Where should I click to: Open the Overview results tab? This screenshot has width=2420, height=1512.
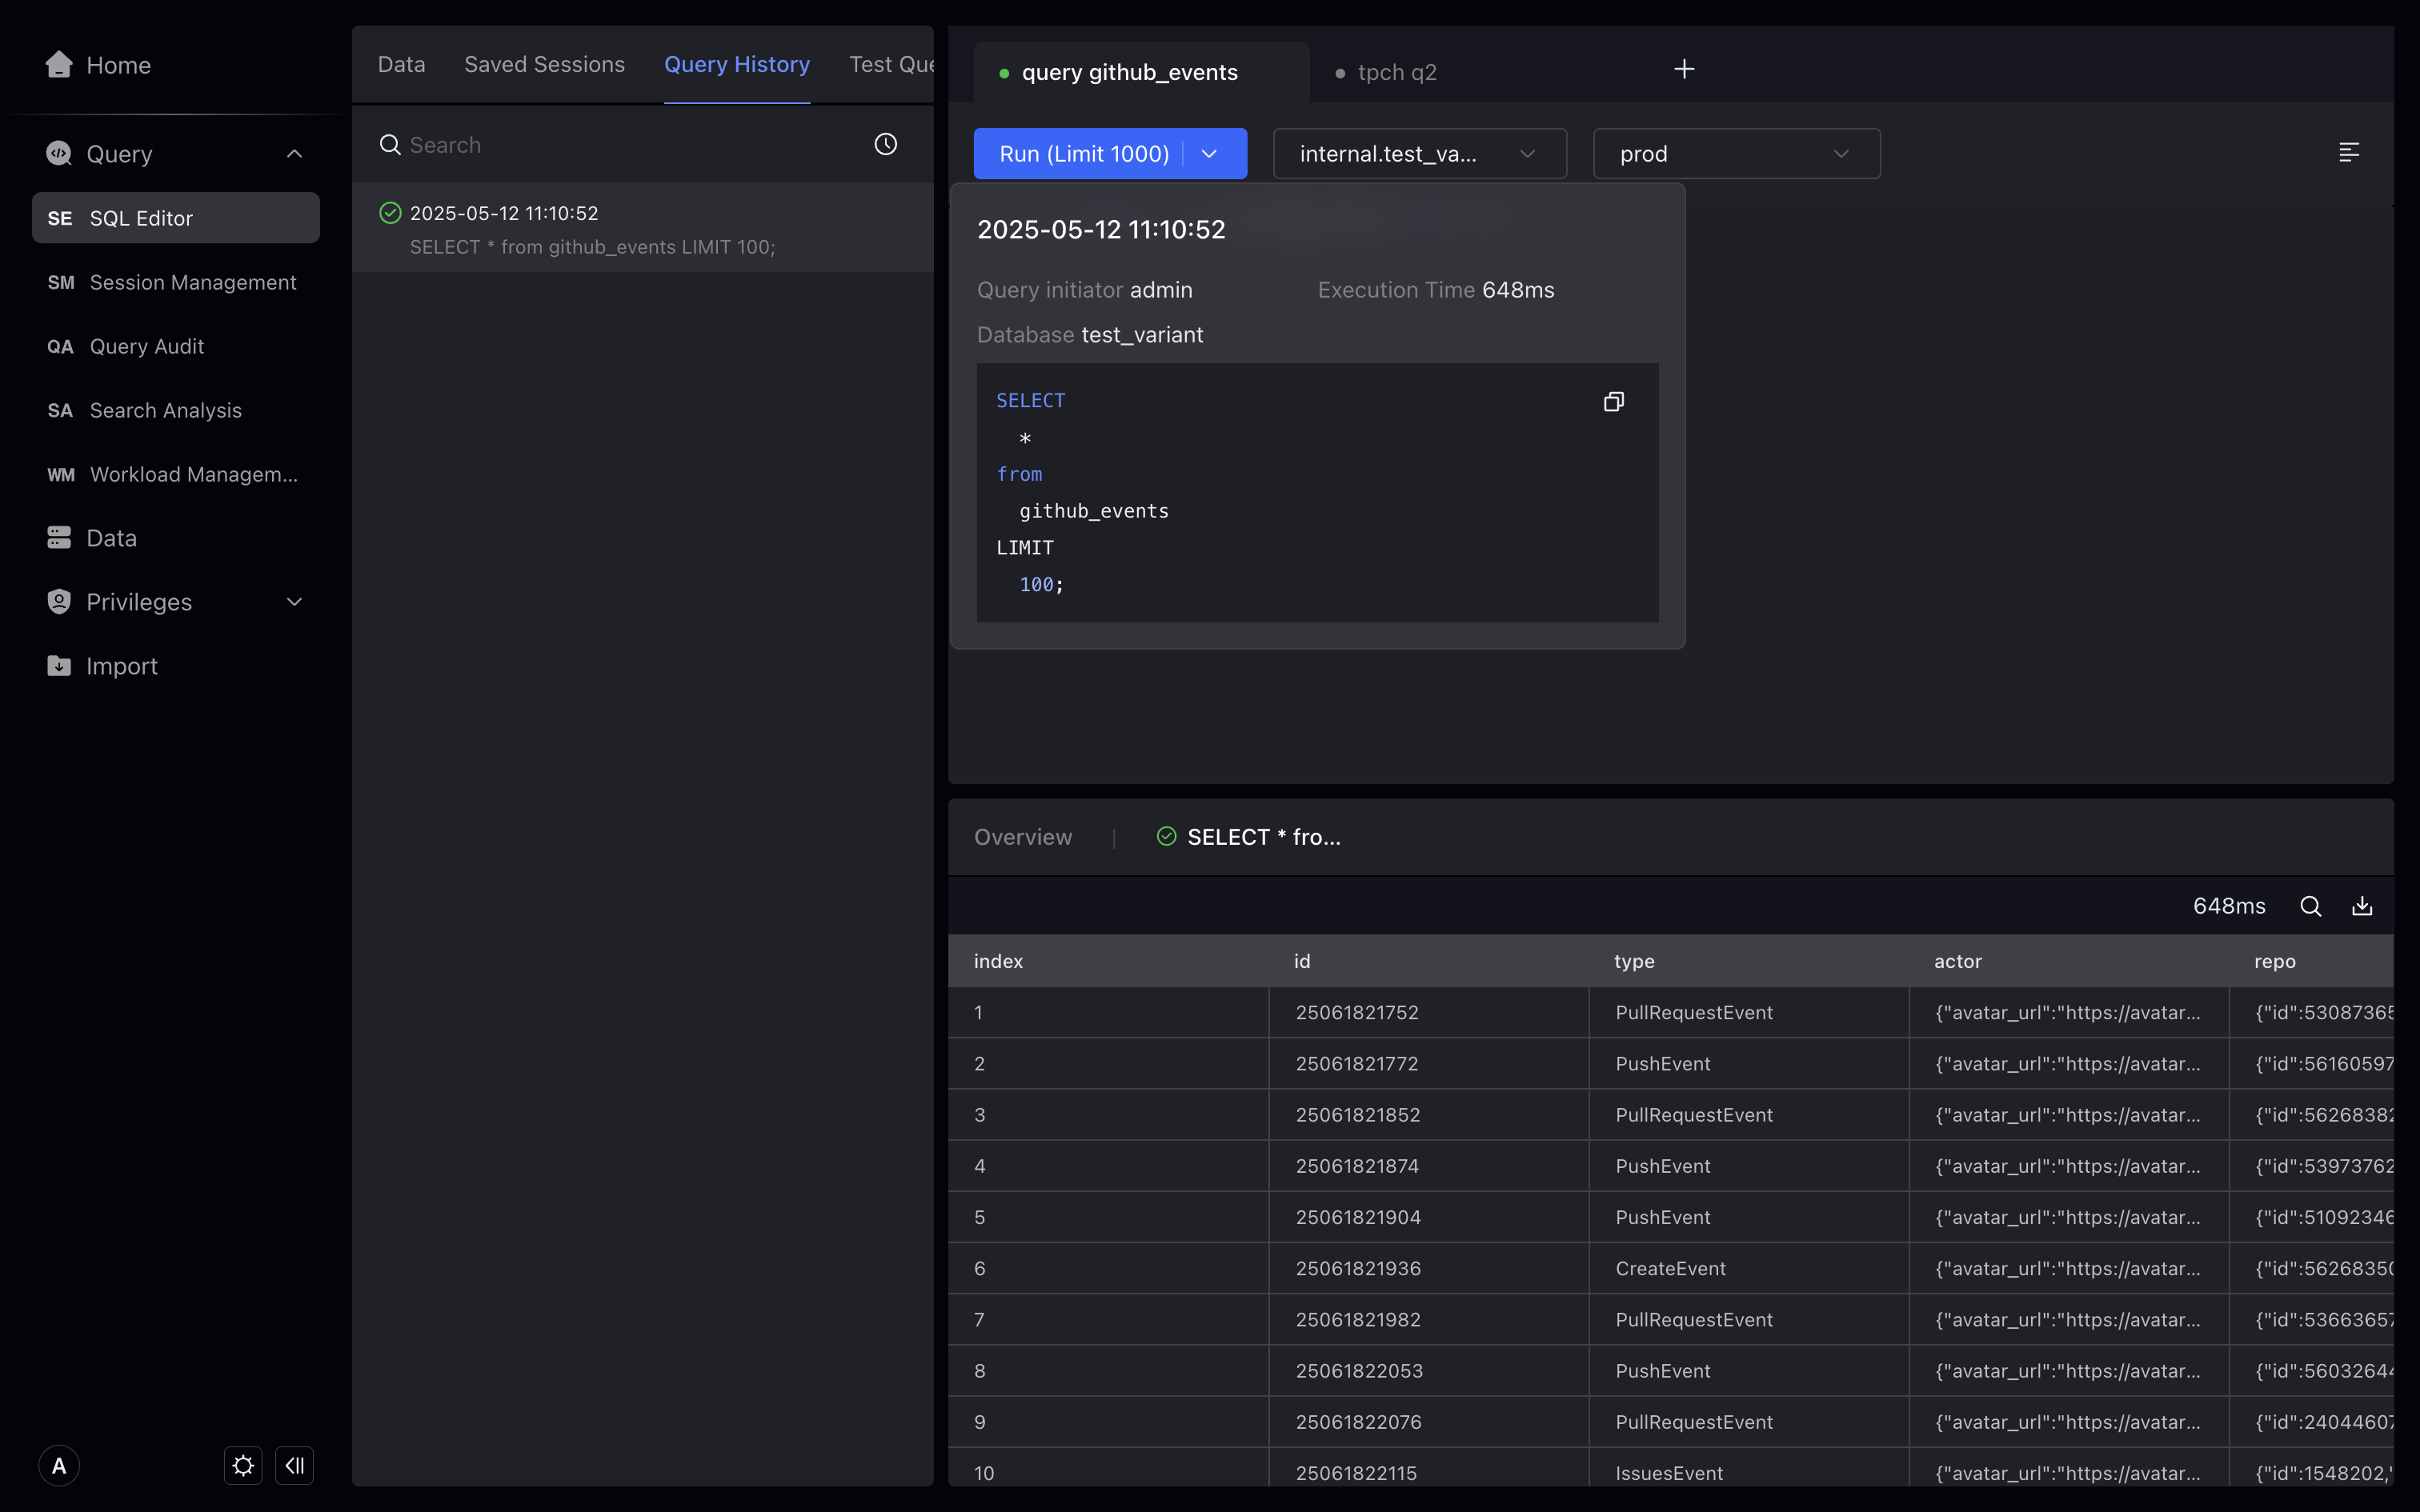pyautogui.click(x=1022, y=837)
